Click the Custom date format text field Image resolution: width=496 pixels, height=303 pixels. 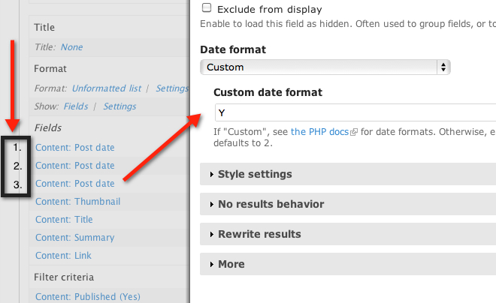pos(355,112)
